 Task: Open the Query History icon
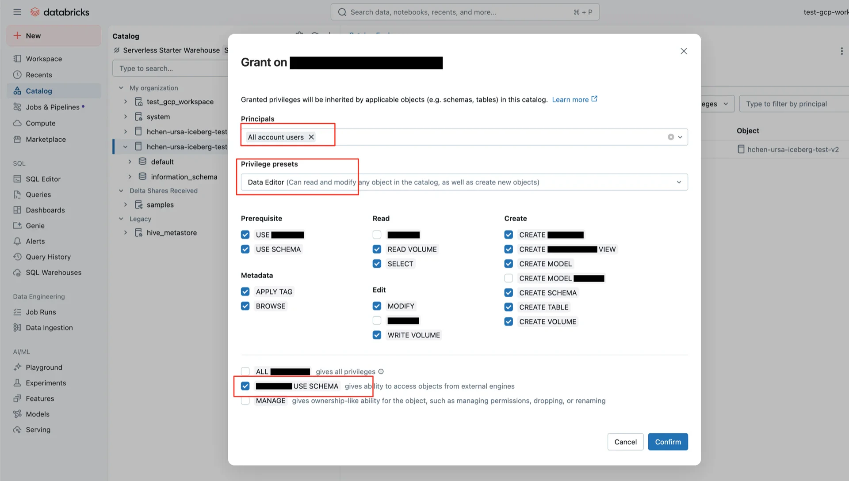click(x=17, y=257)
